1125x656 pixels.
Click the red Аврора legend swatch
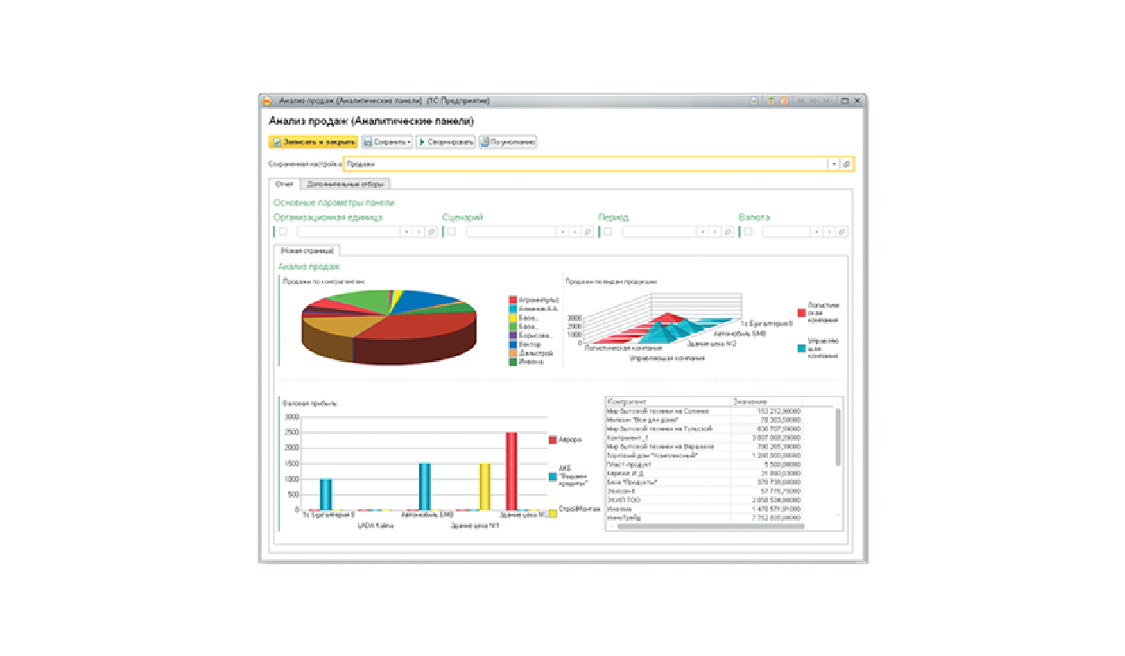click(552, 439)
